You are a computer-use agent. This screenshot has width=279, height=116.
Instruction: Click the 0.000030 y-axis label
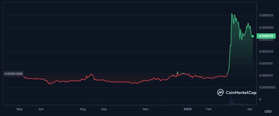click(x=266, y=28)
